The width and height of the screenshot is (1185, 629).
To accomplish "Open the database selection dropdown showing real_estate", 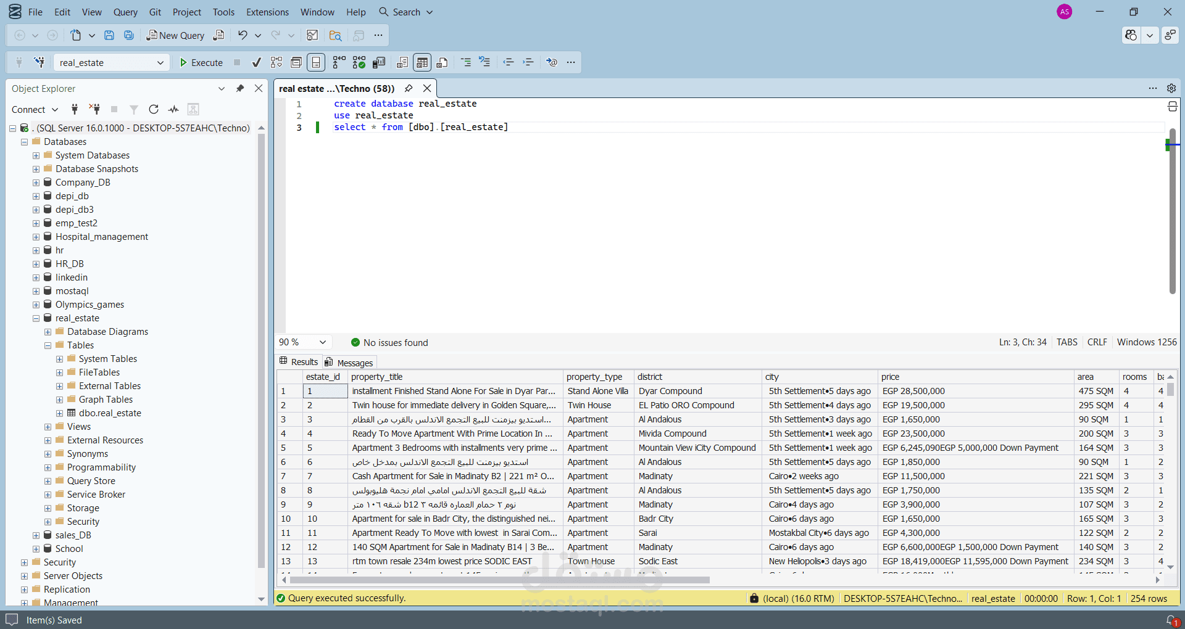I will point(162,62).
